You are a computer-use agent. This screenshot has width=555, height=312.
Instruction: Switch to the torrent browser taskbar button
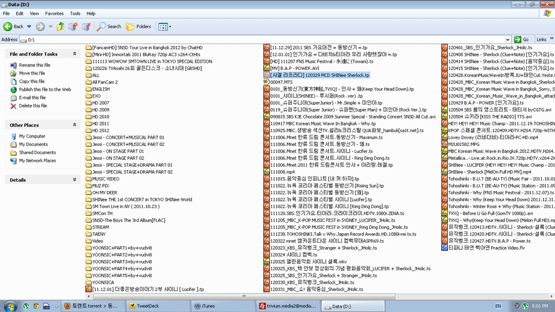93,306
